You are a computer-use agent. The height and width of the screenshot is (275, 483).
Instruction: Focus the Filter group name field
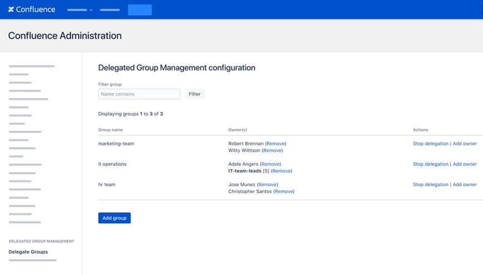coord(139,94)
